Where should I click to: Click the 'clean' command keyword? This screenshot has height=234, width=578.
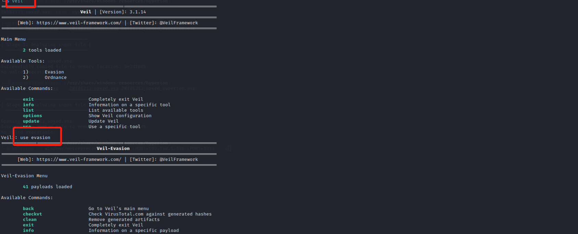(x=30, y=220)
